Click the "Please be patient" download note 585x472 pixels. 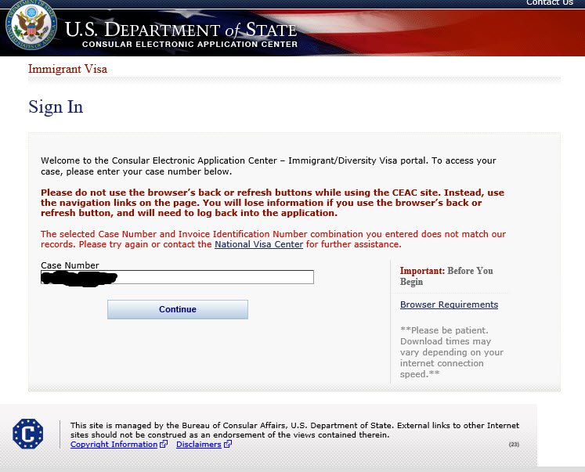click(452, 352)
